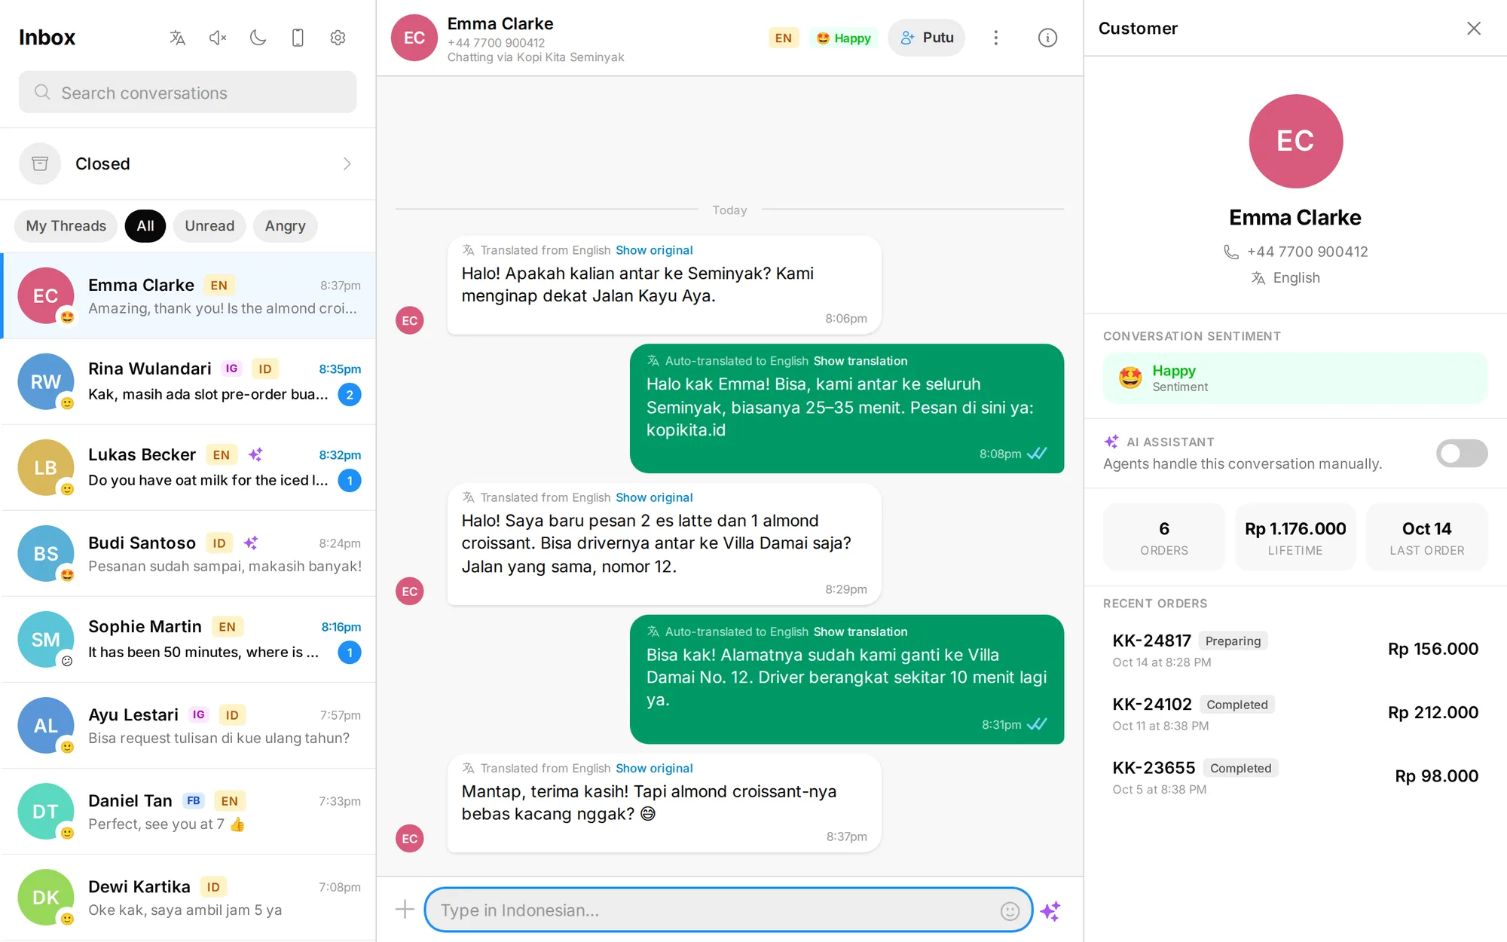Add an attachment with the plus icon
The height and width of the screenshot is (942, 1507).
pos(405,910)
